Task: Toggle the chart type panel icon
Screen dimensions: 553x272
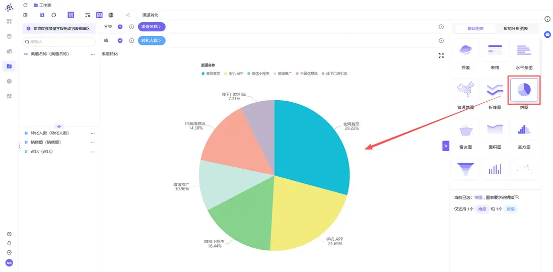Action: (99, 15)
